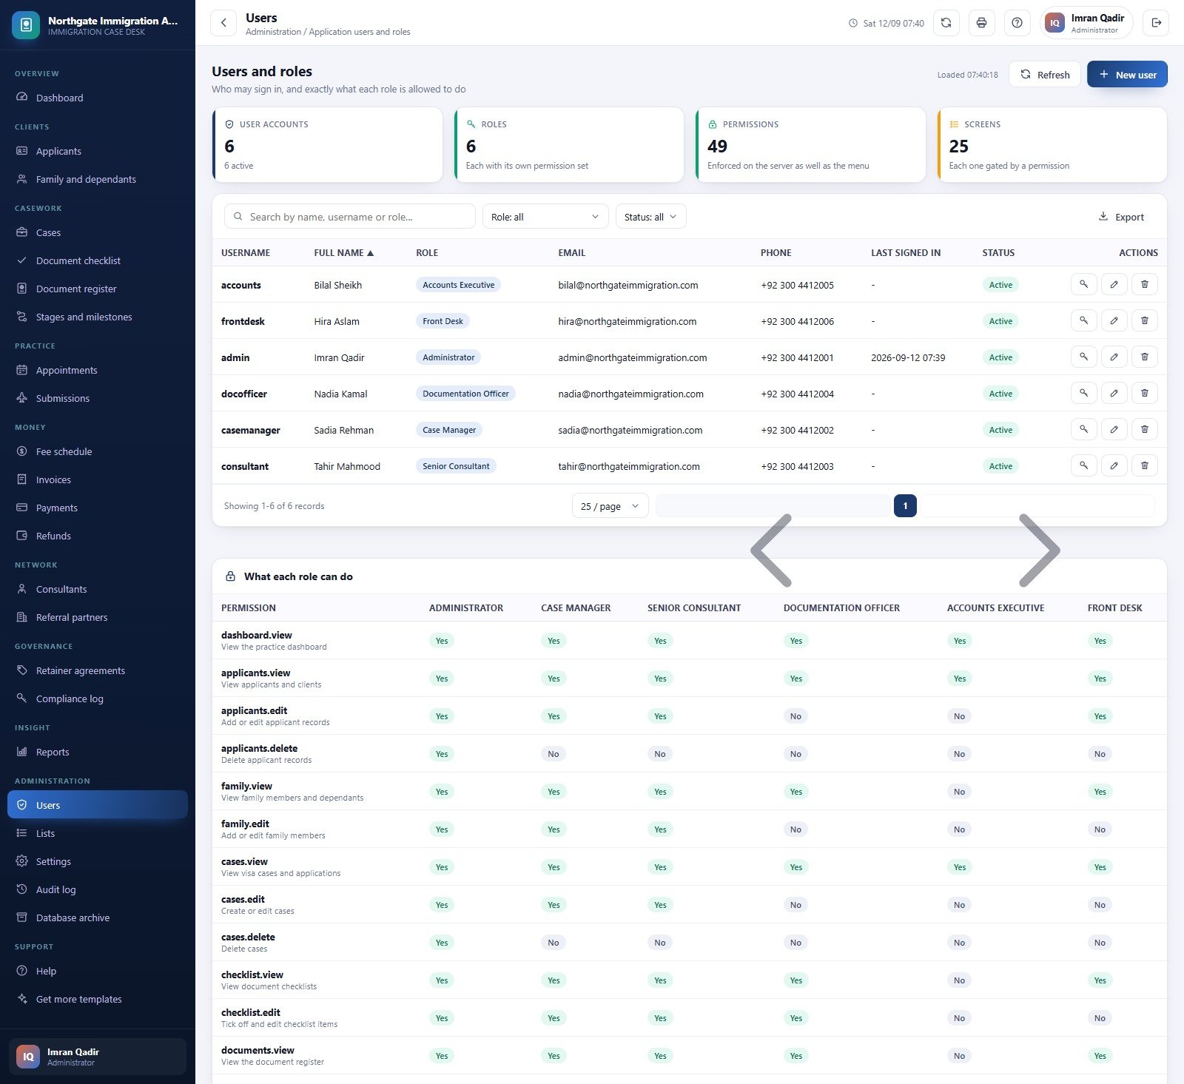Image resolution: width=1184 pixels, height=1084 pixels.
Task: Open Stages and milestones page
Action: (x=98, y=317)
